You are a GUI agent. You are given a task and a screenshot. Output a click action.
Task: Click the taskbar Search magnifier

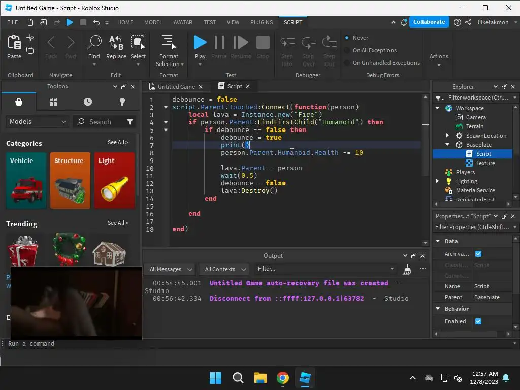point(238,378)
